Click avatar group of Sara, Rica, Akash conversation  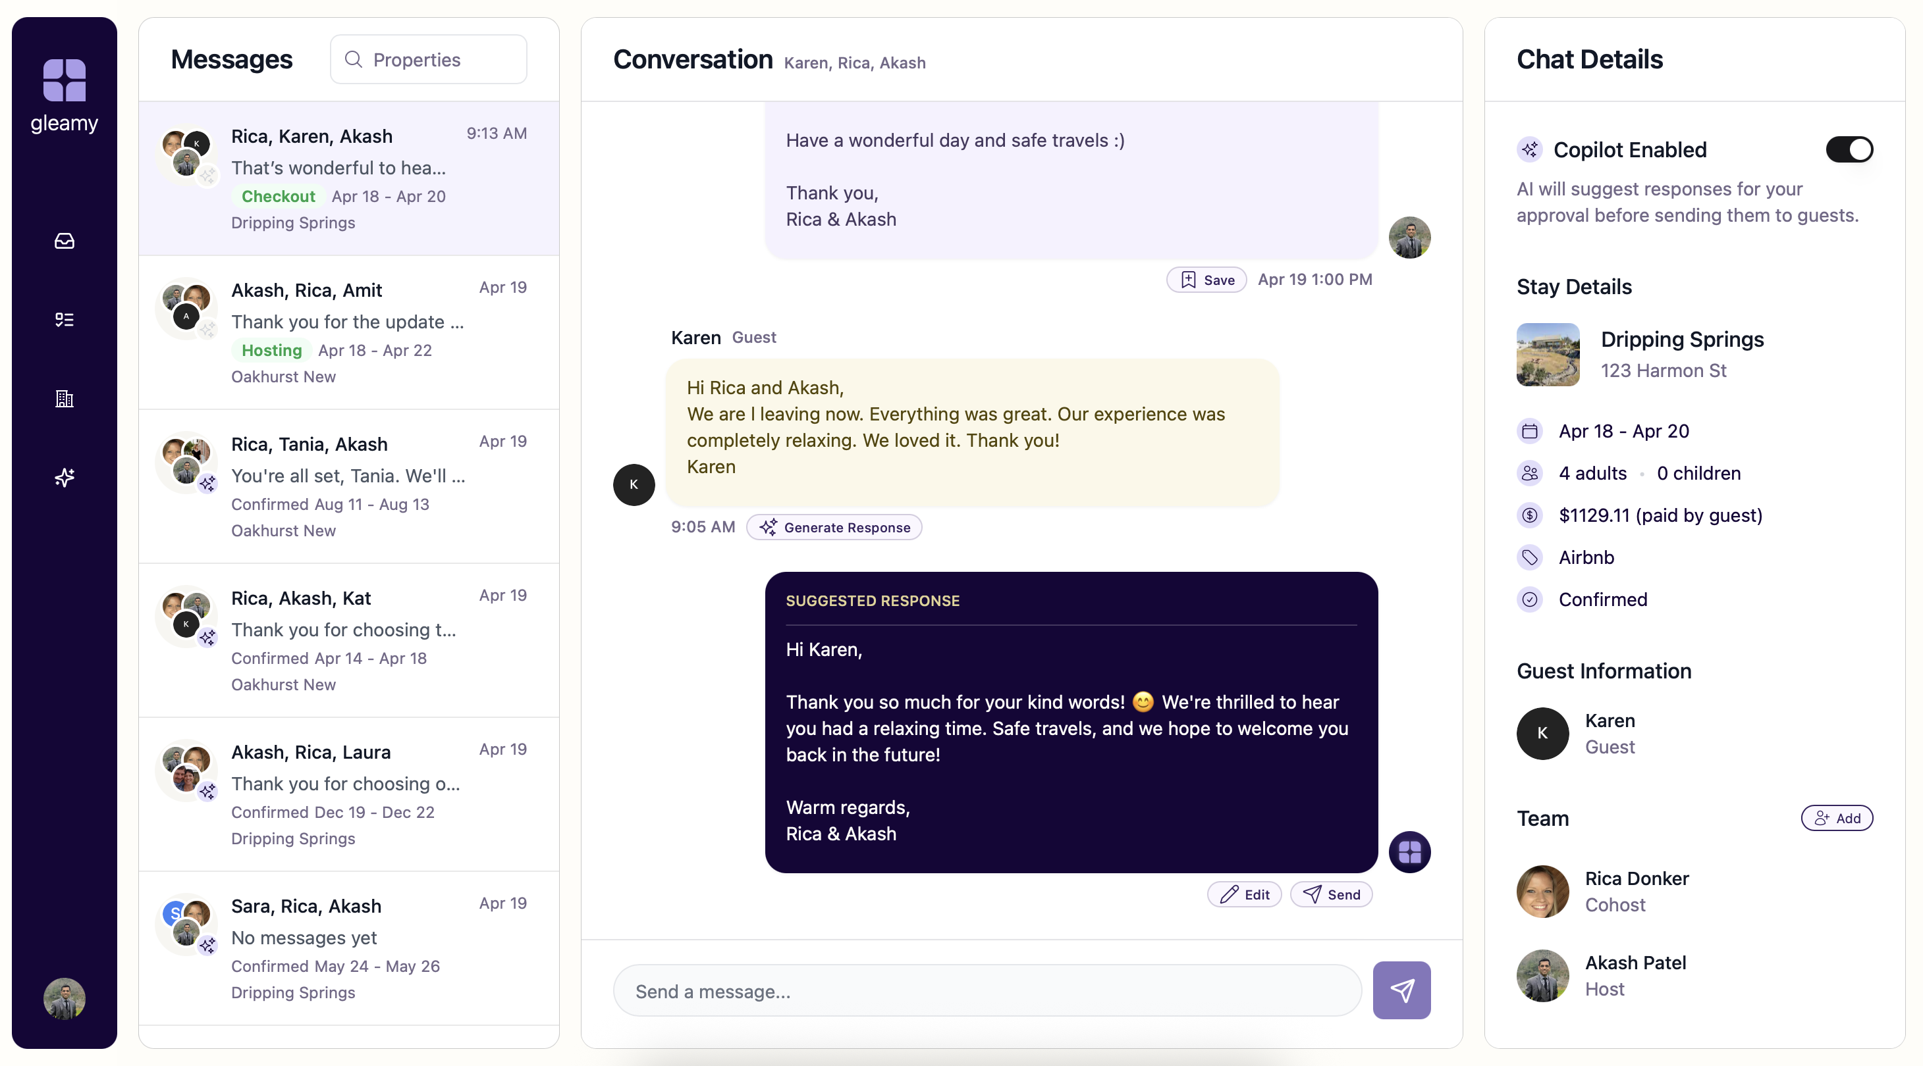click(x=188, y=925)
